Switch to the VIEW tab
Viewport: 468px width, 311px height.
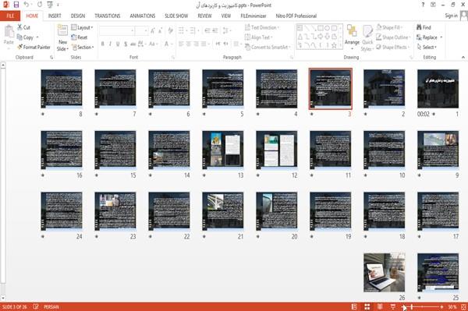click(225, 16)
